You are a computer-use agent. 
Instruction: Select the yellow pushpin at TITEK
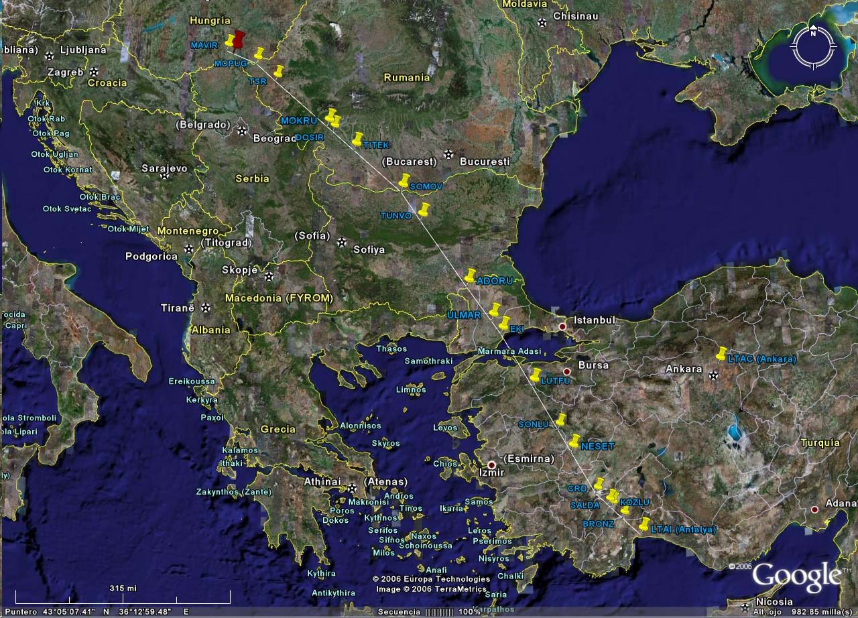coord(357,138)
